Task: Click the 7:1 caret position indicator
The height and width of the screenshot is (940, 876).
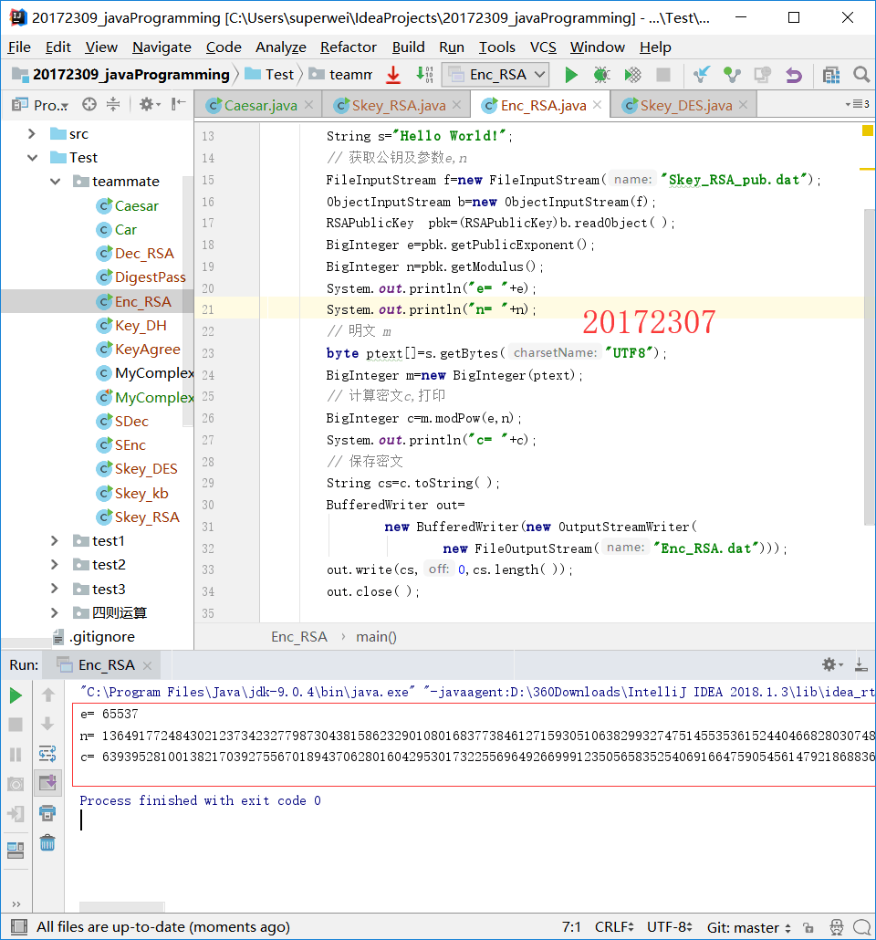Action: 571,927
